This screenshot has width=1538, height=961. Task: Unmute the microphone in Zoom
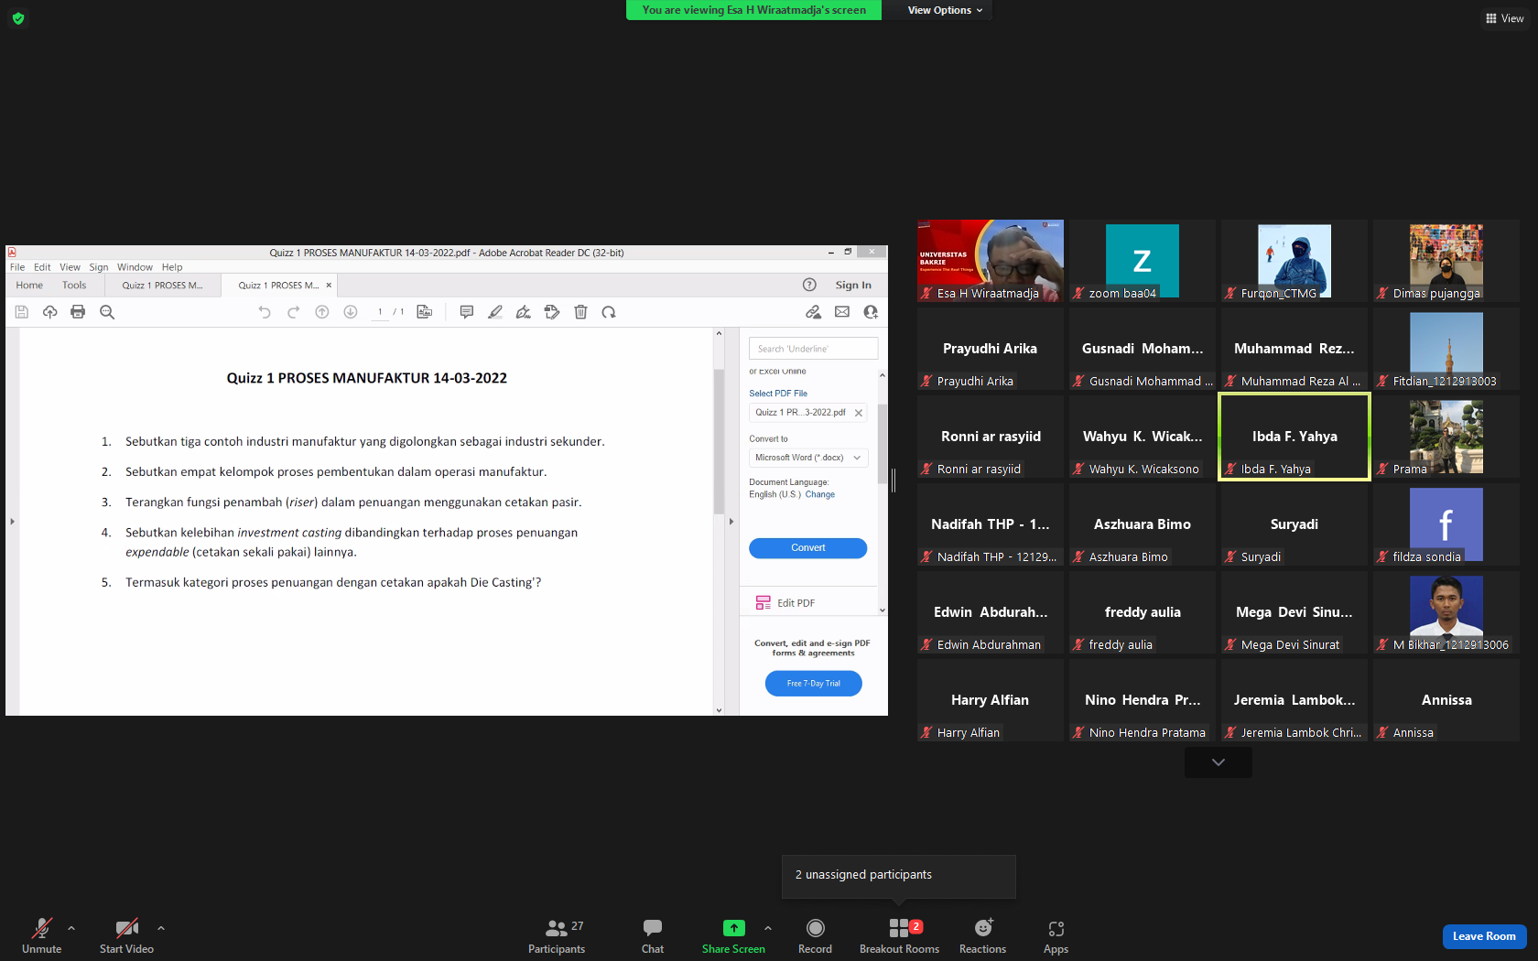coord(42,937)
